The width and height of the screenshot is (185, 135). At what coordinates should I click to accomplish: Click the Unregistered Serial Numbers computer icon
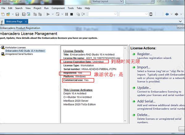point(3,54)
